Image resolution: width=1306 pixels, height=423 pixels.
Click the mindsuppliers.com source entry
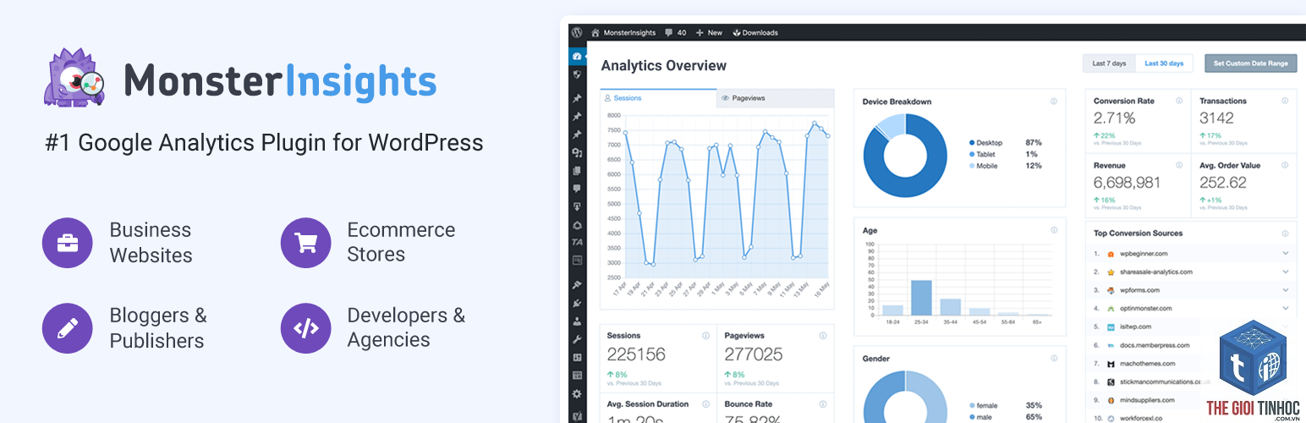[x=1147, y=400]
